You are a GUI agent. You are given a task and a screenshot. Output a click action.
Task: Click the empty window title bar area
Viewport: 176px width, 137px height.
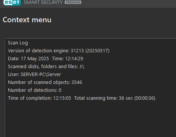128,3
